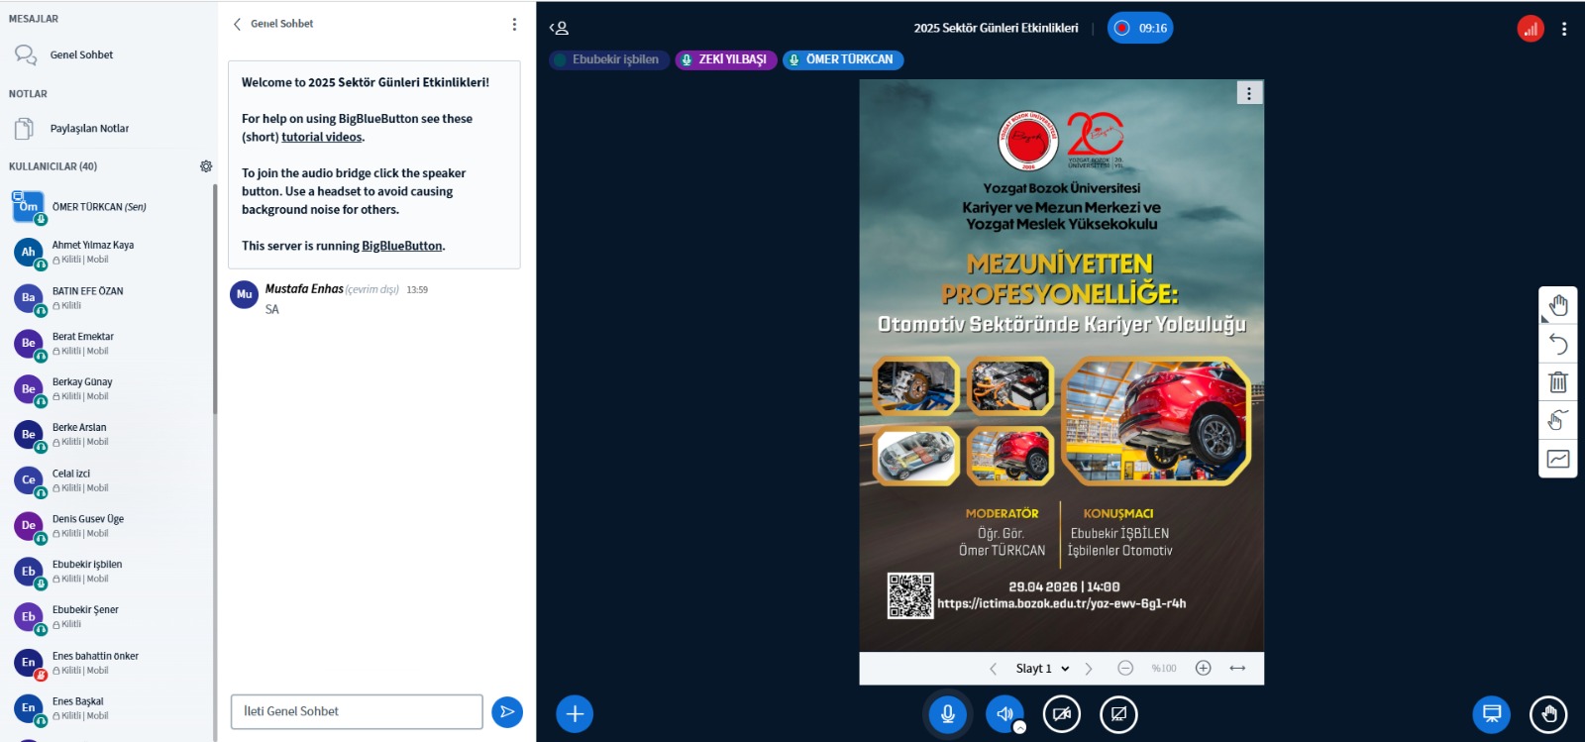Select the pan hand whiteboard tool

coord(1558,305)
